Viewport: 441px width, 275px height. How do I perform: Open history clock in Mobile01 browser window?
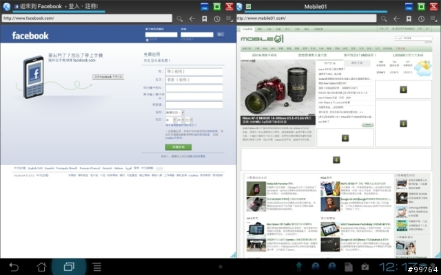click(421, 19)
